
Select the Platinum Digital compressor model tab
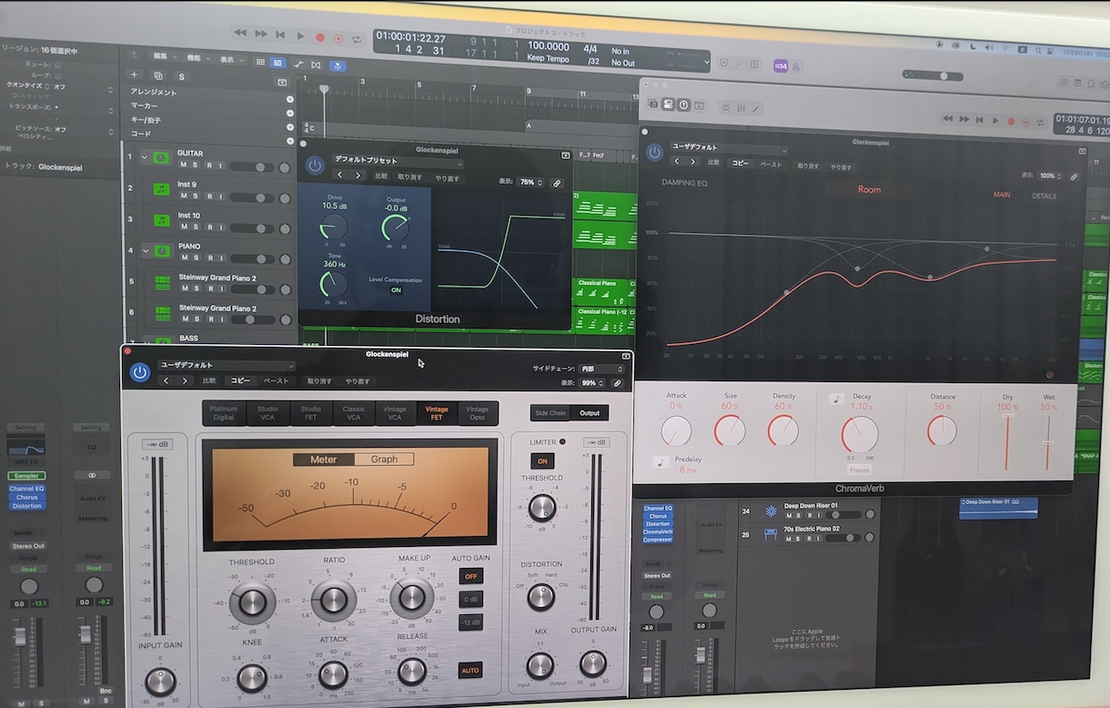[x=223, y=413]
